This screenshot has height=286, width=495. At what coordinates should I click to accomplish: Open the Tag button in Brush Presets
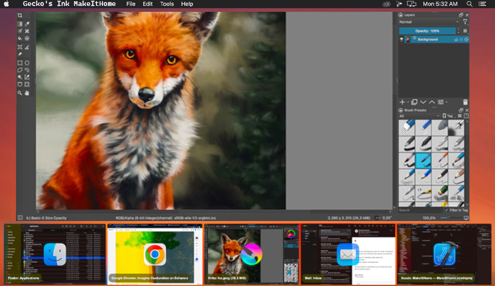click(x=449, y=116)
